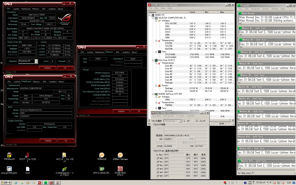Open the nvidiaInspector desktop shortcut
The width and height of the screenshot is (296, 185).
tap(65, 169)
